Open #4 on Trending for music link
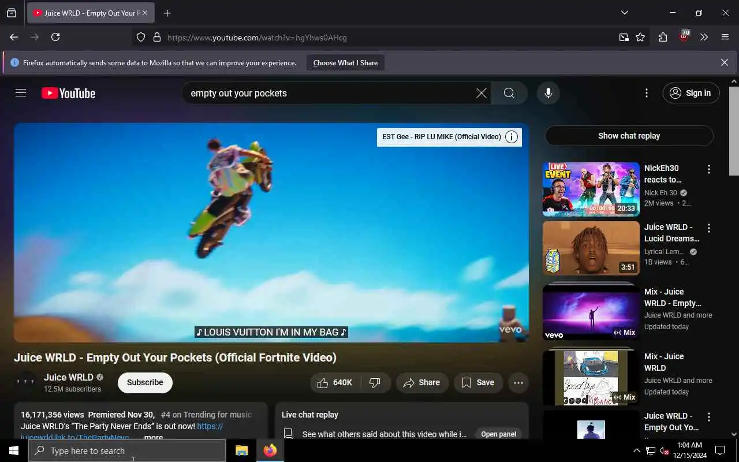Screen dimensions: 739x462 pos(206,415)
